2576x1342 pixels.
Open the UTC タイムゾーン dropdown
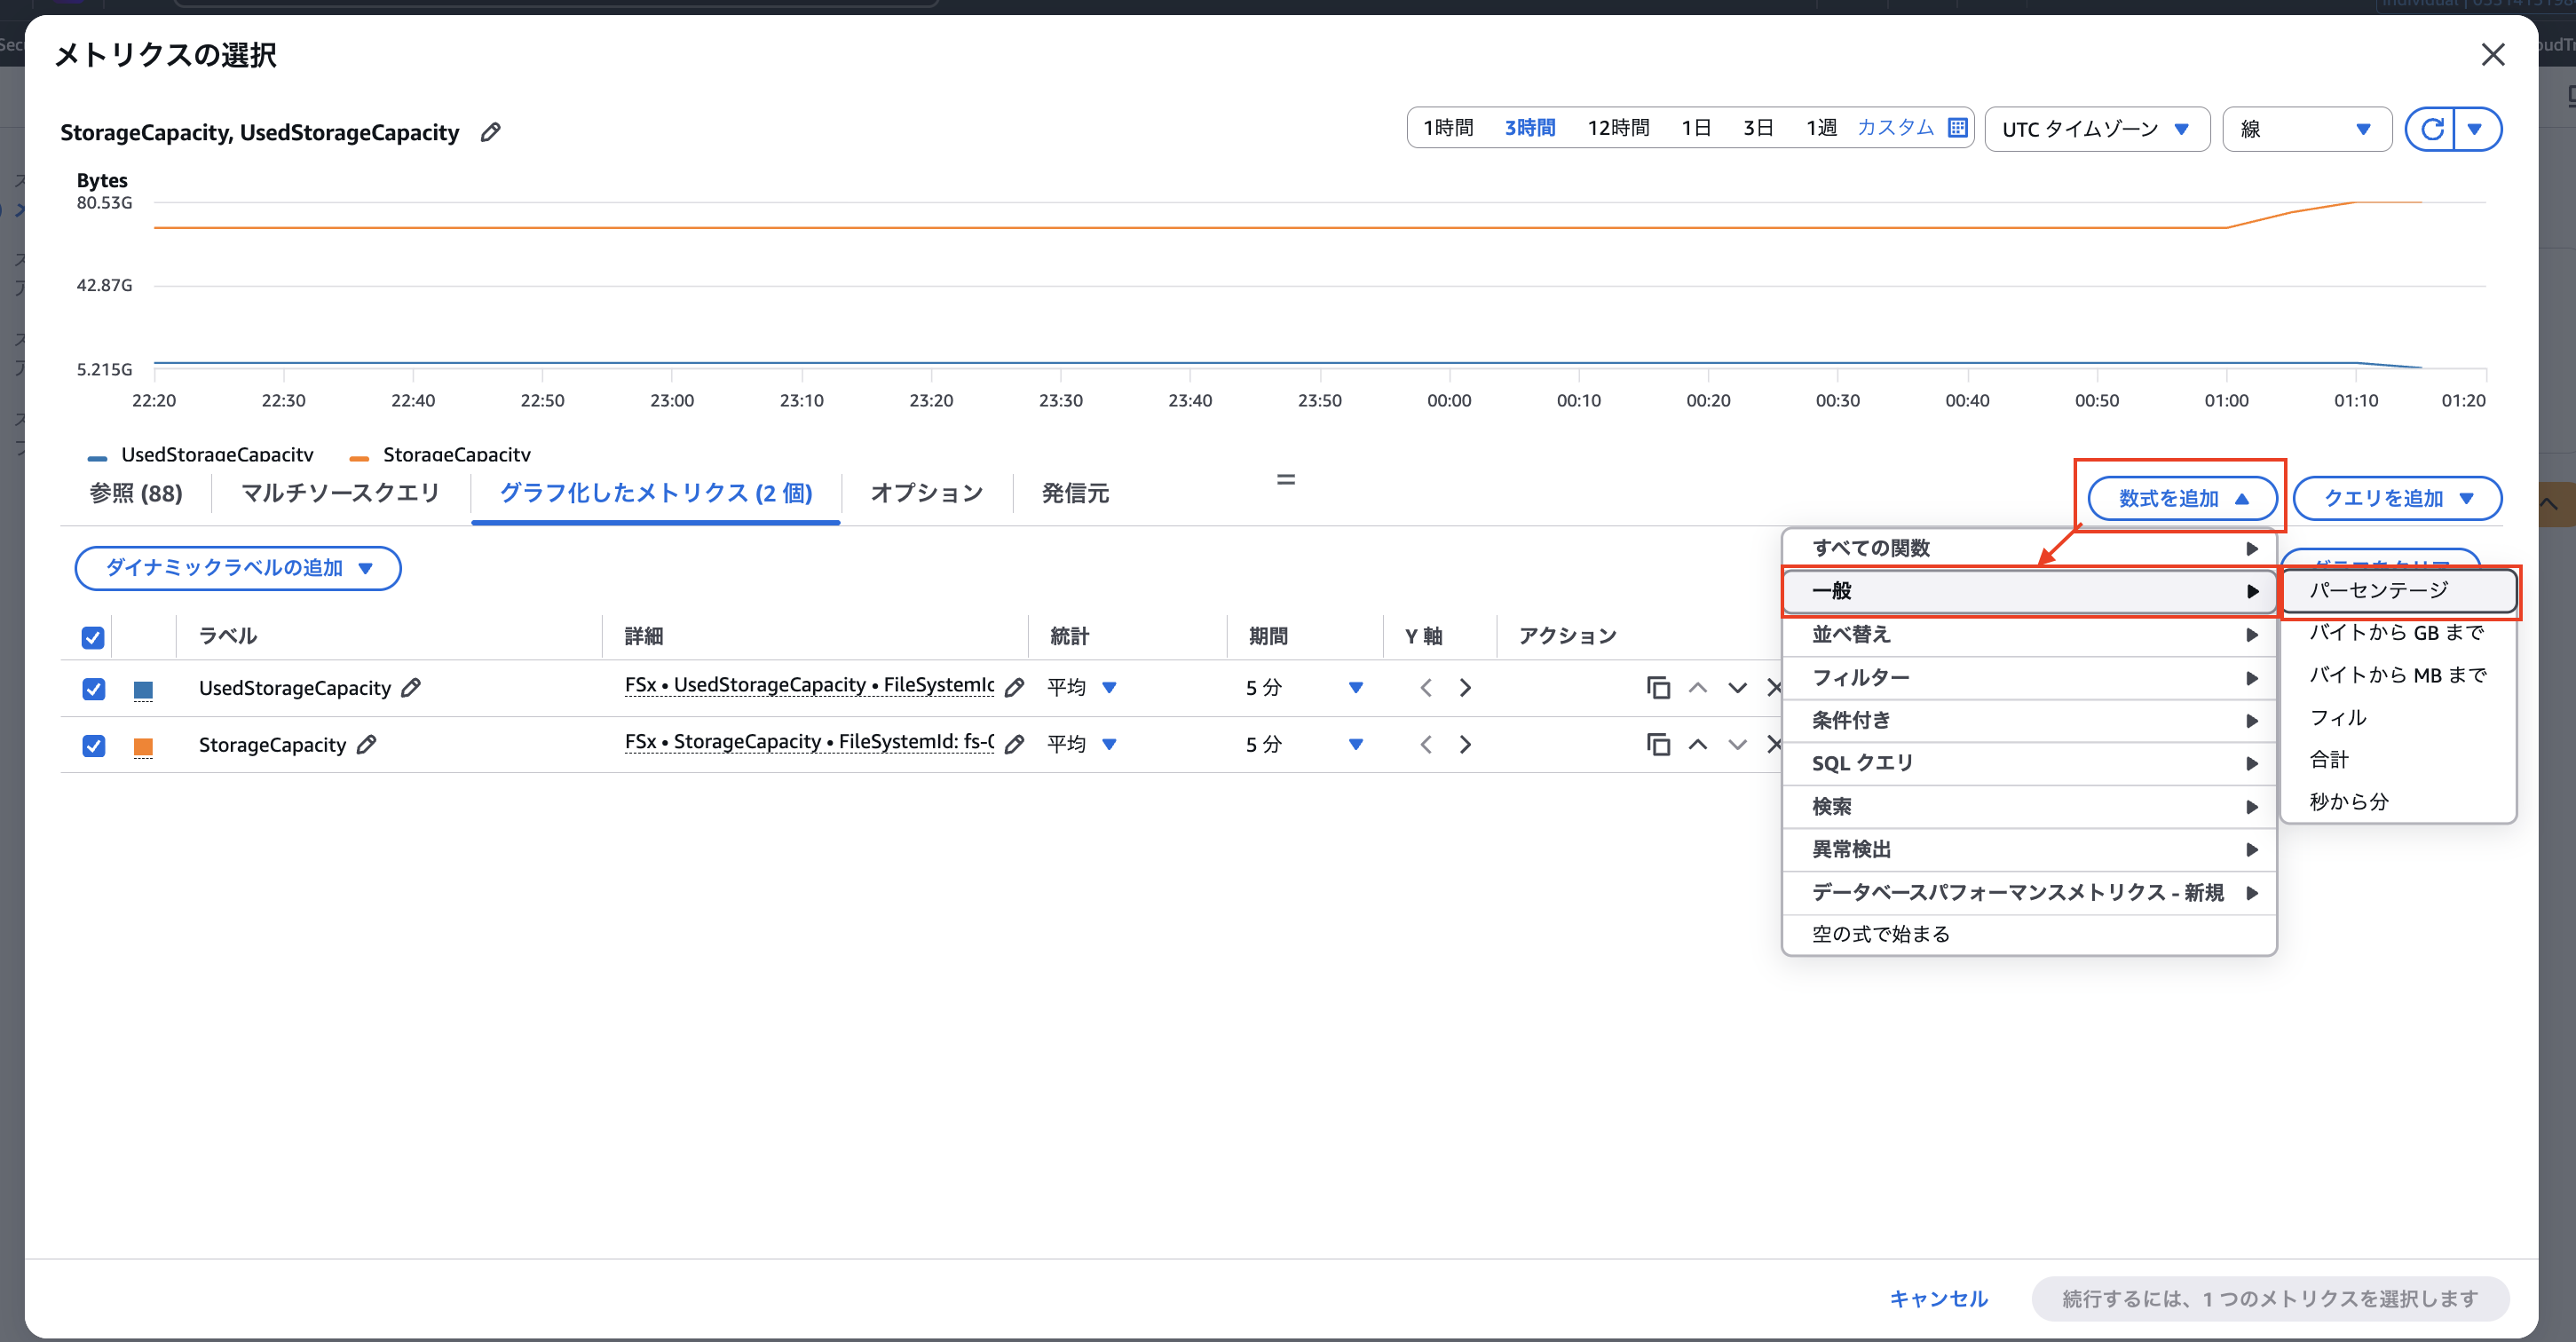pyautogui.click(x=2097, y=128)
